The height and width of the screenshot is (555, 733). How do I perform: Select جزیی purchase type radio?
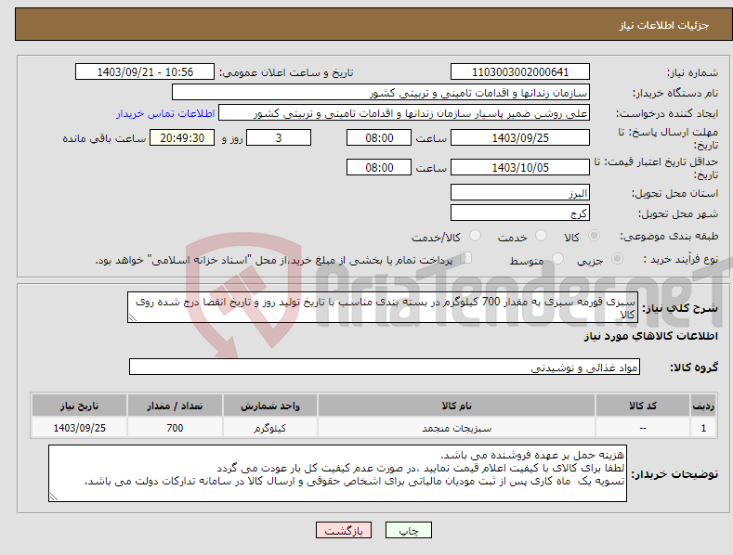pyautogui.click(x=617, y=259)
